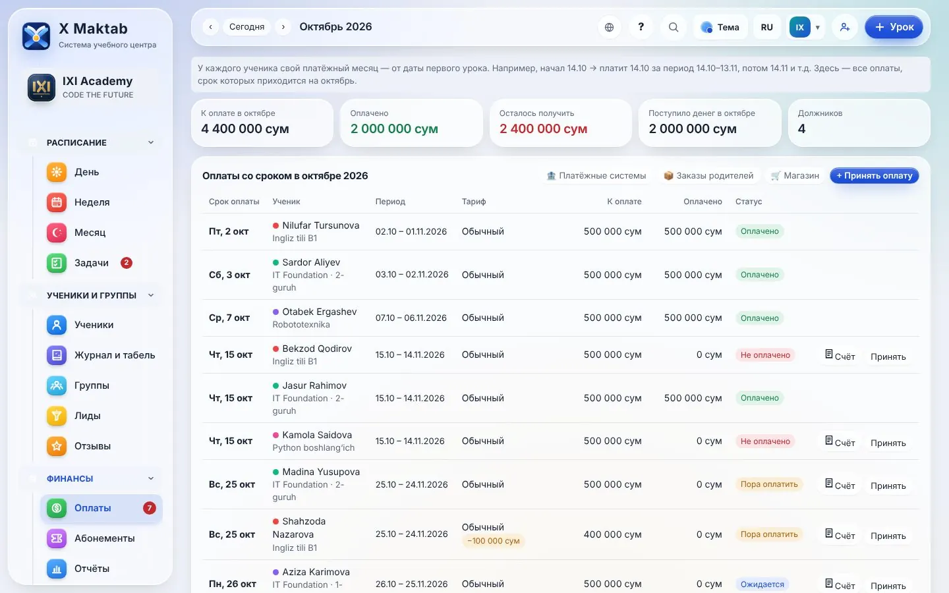
Task: Collapse the ФИНАНСЫ section
Action: pos(91,478)
